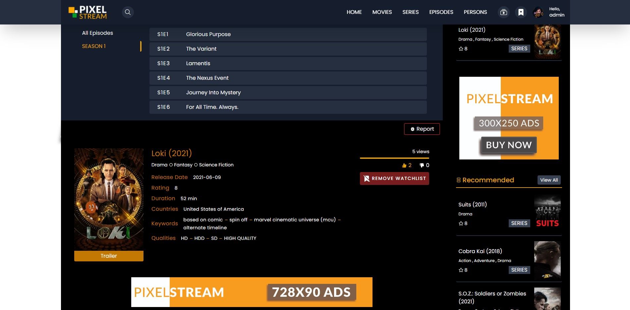Open Cobra Kai (2018) title in Recommended
The image size is (630, 310).
point(480,251)
